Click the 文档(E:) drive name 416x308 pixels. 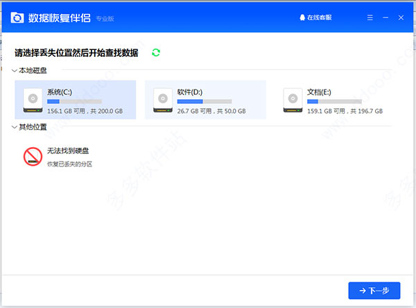[x=319, y=92]
